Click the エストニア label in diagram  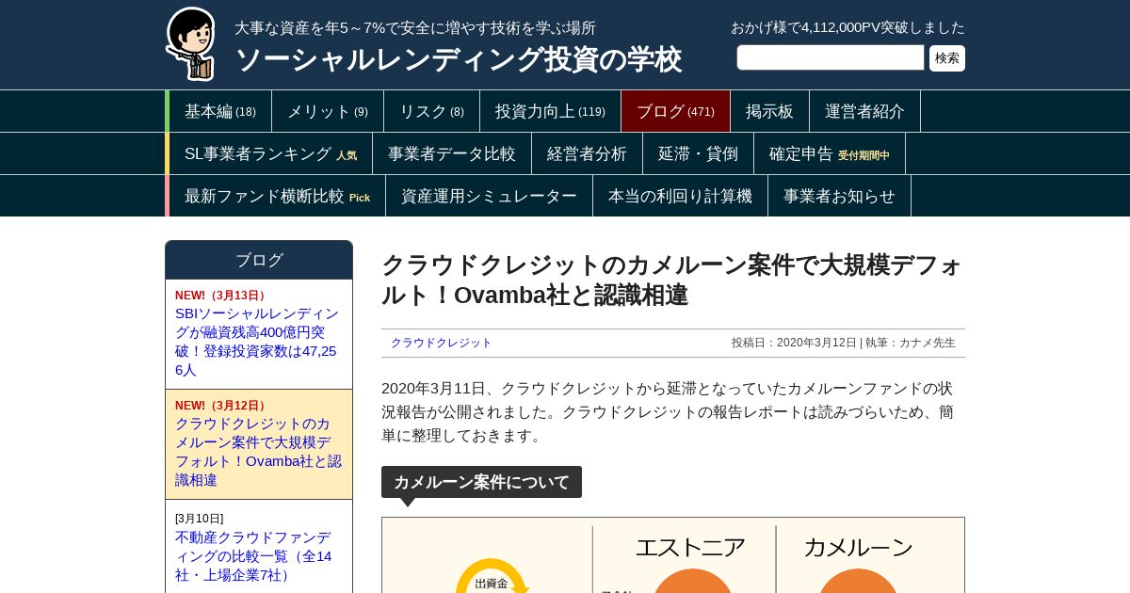[690, 547]
